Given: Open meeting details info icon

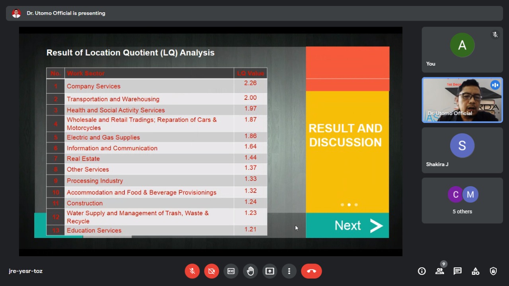Looking at the screenshot, I should (x=422, y=271).
